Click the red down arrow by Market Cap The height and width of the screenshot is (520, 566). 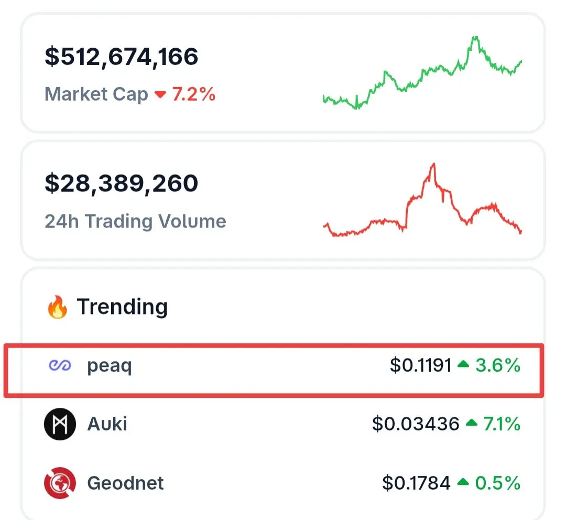160,94
